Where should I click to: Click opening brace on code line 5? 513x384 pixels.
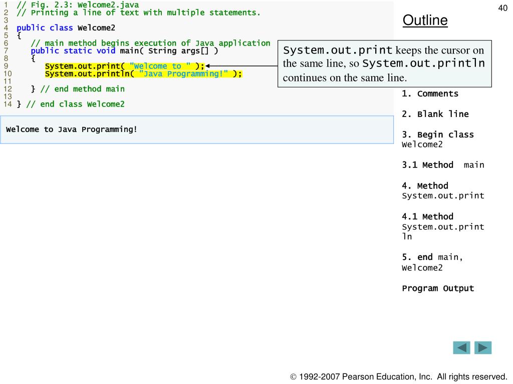tap(19, 35)
